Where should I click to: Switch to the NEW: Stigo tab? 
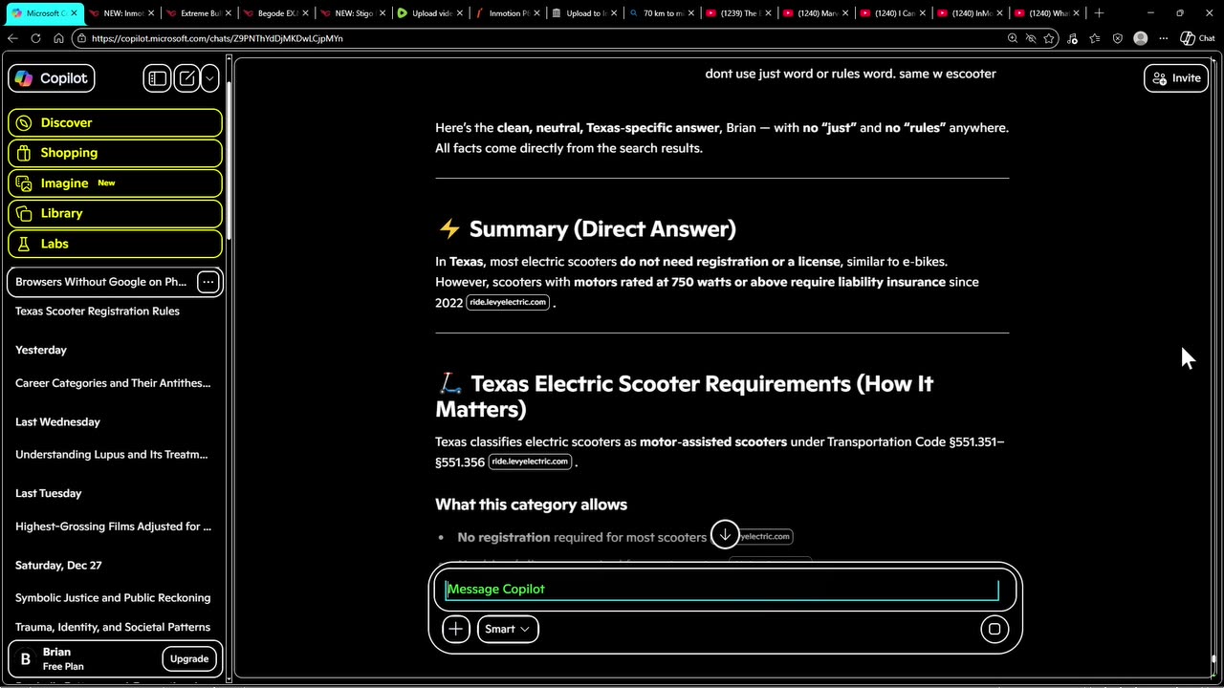point(355,13)
